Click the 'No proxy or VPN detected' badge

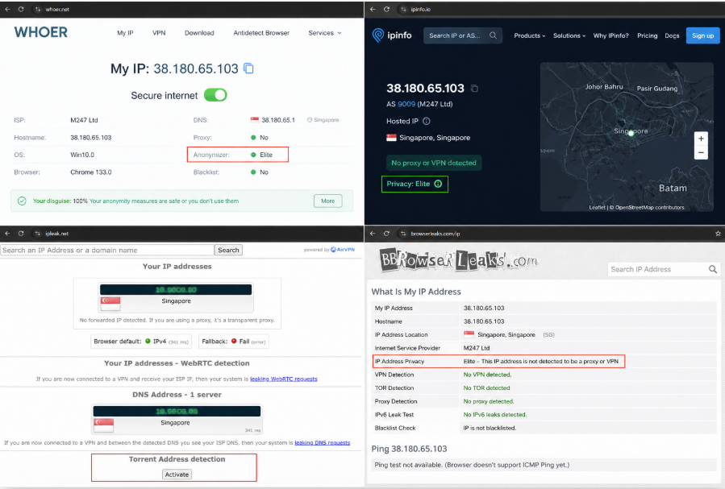pyautogui.click(x=434, y=163)
